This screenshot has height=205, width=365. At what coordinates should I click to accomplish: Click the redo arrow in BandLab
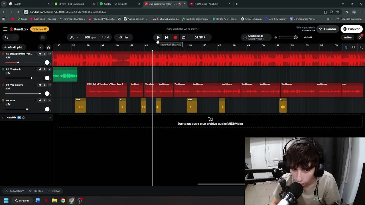(15, 37)
